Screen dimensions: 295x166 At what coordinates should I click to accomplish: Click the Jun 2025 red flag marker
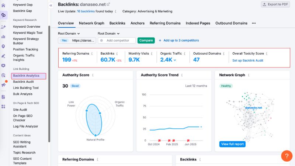188,141
